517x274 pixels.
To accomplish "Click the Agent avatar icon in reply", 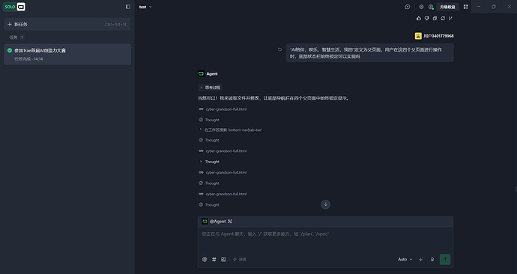I will (x=201, y=74).
